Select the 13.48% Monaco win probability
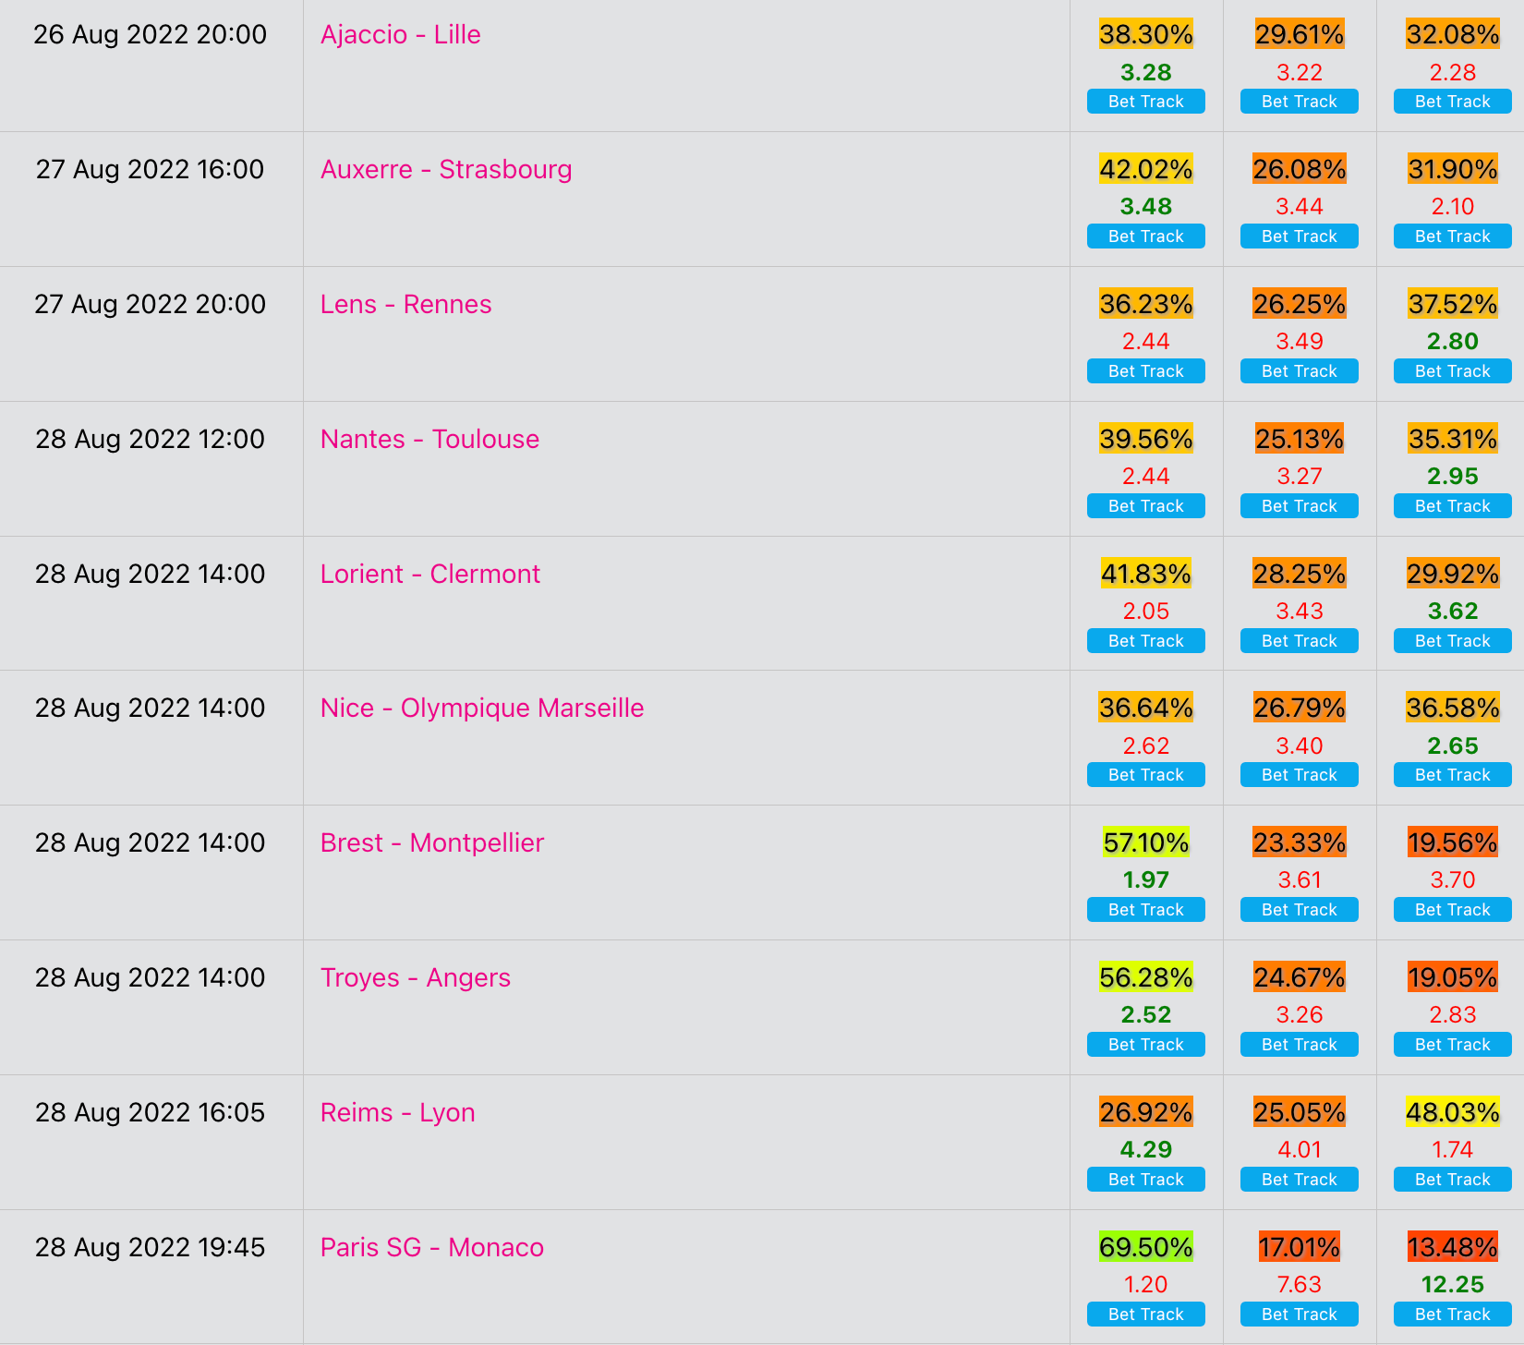The image size is (1524, 1345). click(x=1453, y=1247)
